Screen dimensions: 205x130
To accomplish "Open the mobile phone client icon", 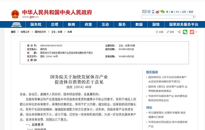I will (x=149, y=12).
